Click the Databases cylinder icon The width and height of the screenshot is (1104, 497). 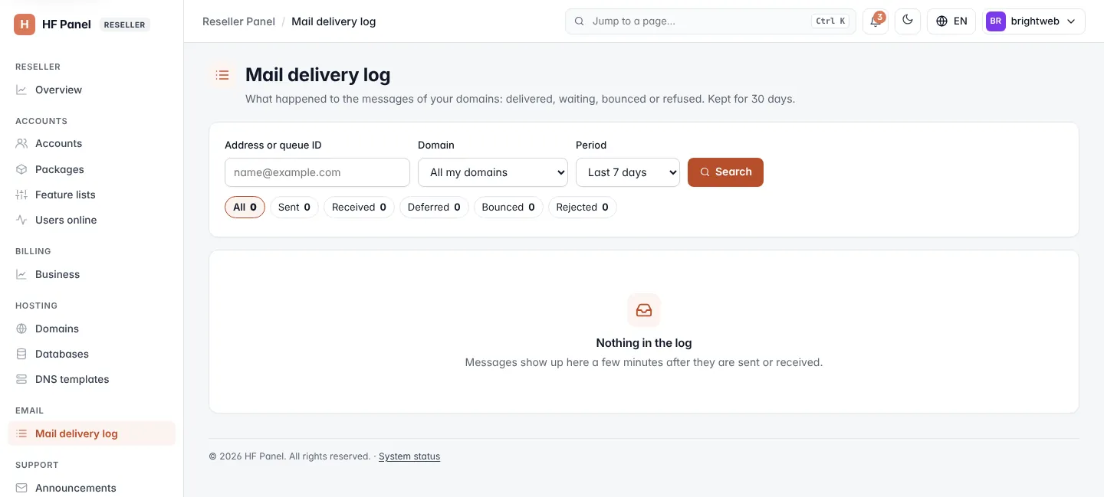pos(21,354)
